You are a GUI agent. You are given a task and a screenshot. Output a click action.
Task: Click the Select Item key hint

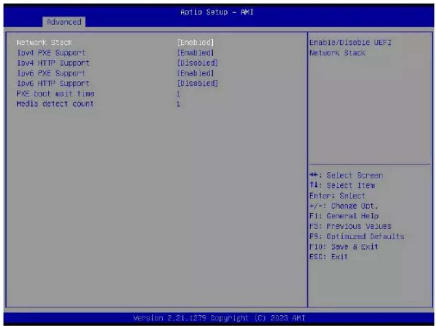(342, 186)
